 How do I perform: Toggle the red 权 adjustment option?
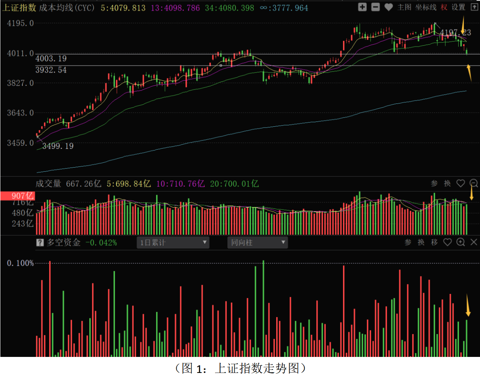point(444,7)
